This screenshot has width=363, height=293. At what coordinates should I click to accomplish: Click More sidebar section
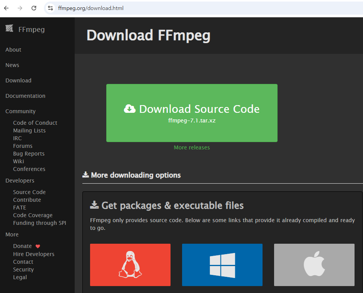(12, 234)
